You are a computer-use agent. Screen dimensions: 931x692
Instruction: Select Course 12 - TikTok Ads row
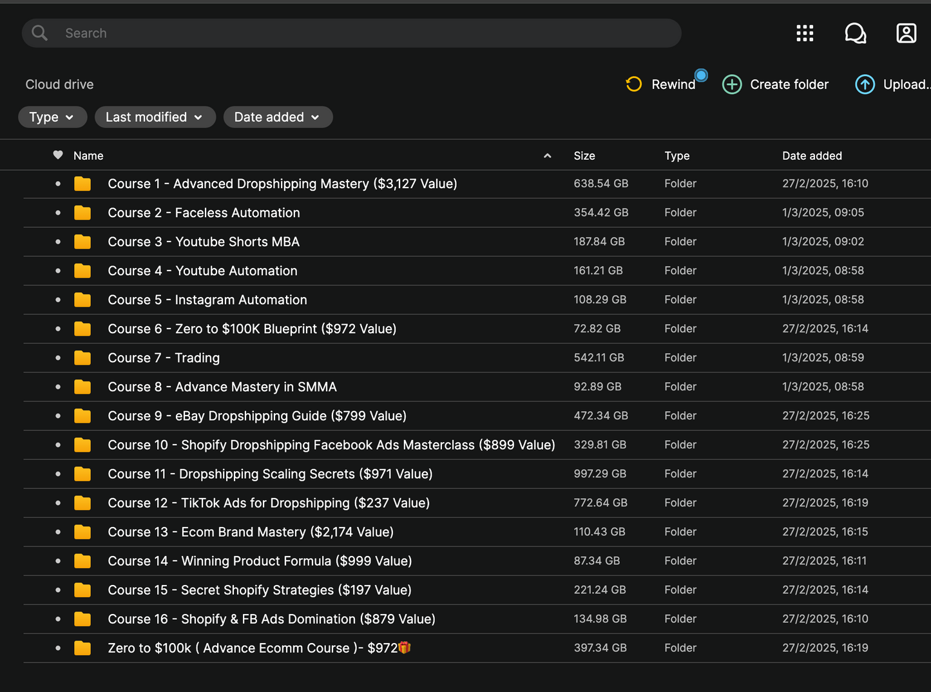269,503
